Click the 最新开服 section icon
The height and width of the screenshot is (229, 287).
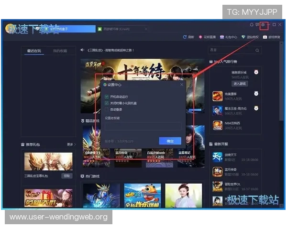click(211, 144)
